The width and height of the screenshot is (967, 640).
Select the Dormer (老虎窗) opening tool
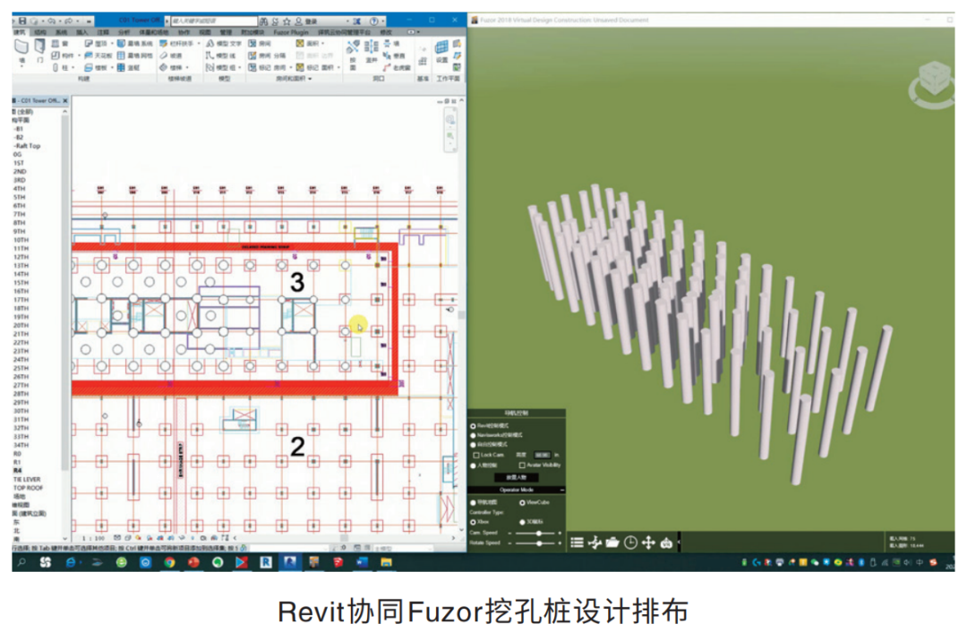[x=397, y=67]
